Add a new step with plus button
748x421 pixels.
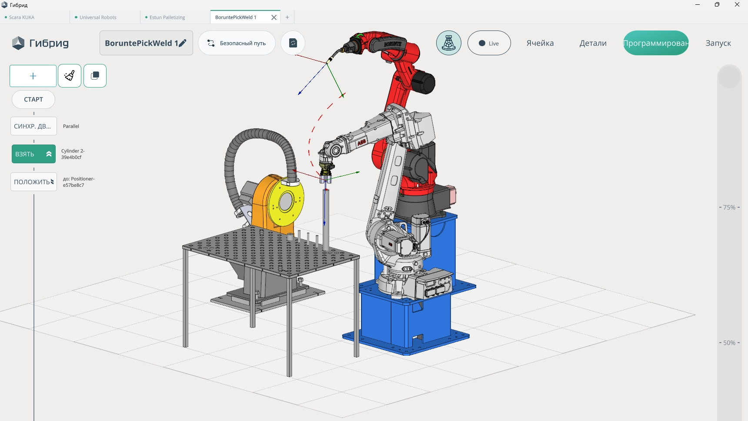[33, 76]
